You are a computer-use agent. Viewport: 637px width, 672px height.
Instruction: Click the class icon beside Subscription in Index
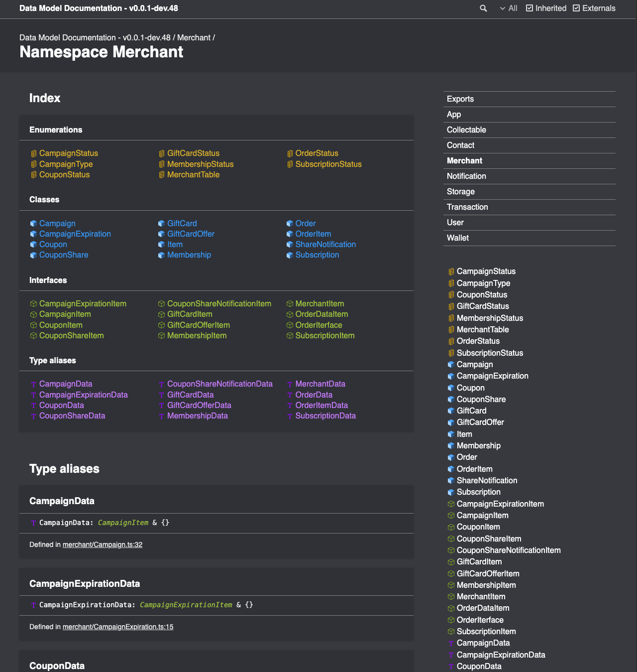[290, 255]
